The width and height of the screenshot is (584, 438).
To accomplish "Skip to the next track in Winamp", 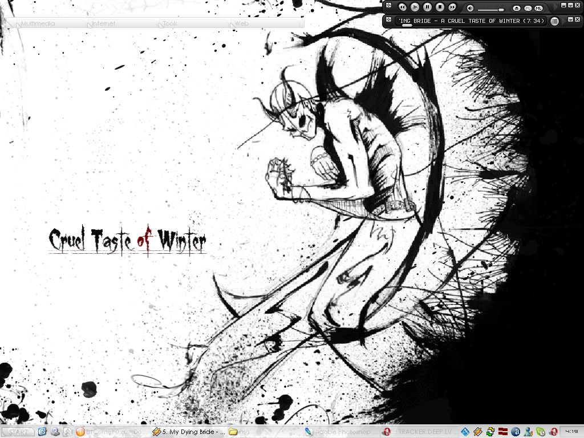I will pos(452,7).
